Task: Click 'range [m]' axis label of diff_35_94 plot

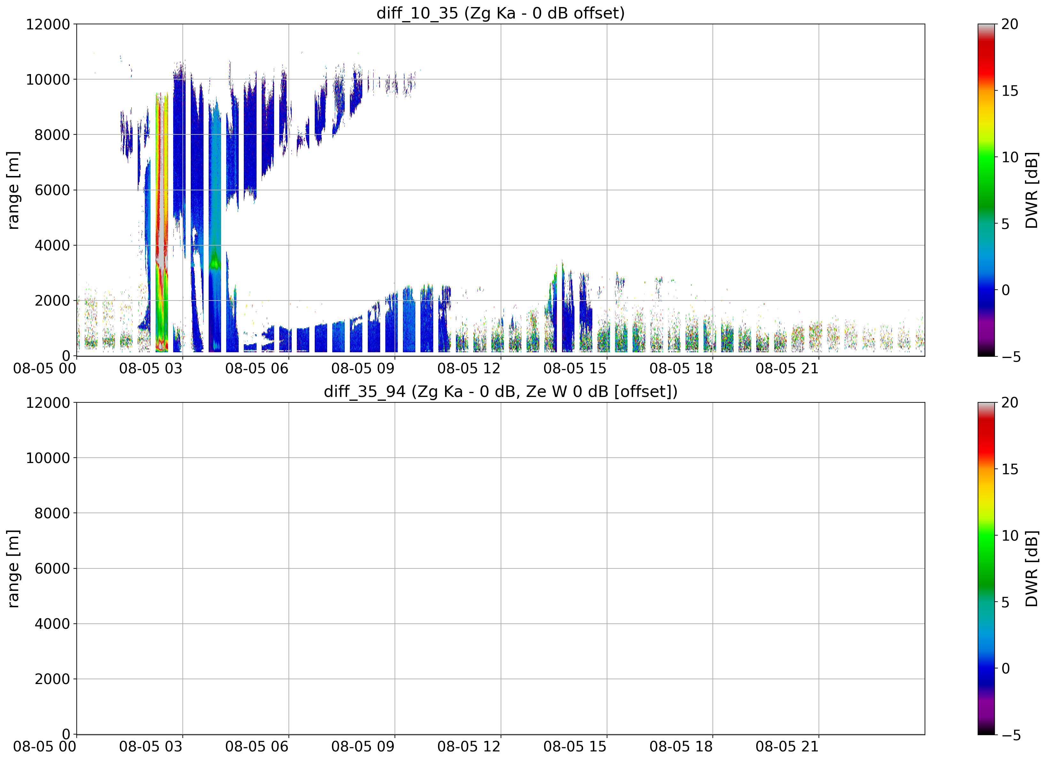Action: pos(13,568)
